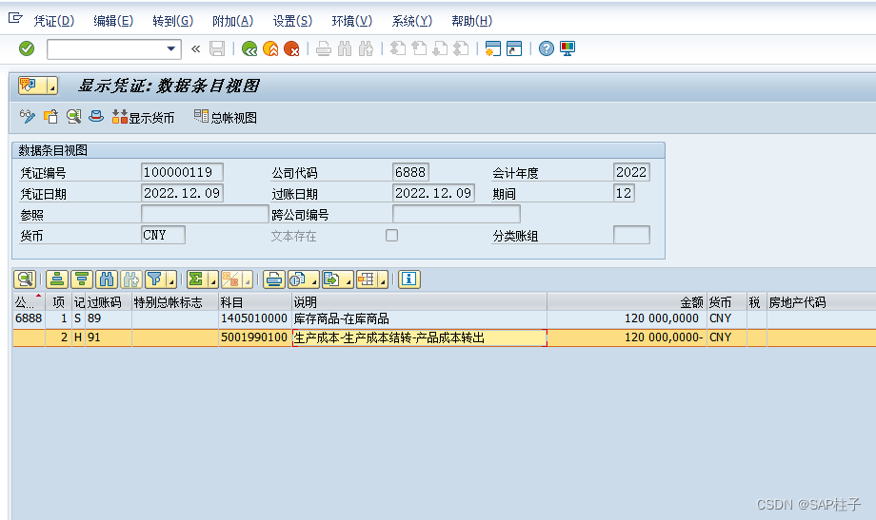
Task: Open Help via question mark icon
Action: coord(547,49)
